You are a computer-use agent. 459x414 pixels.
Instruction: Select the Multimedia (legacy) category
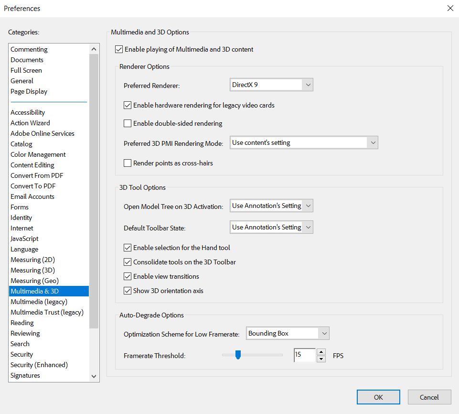pyautogui.click(x=39, y=302)
